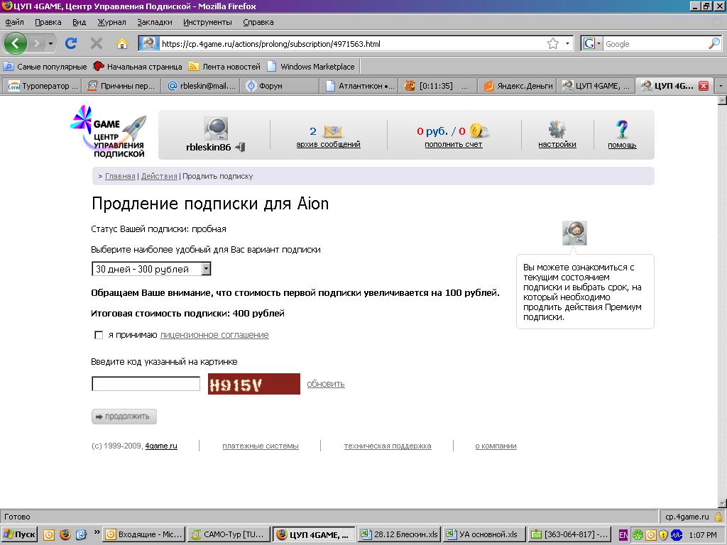727x545 pixels.
Task: Open the address bar history dropdown
Action: click(x=568, y=44)
